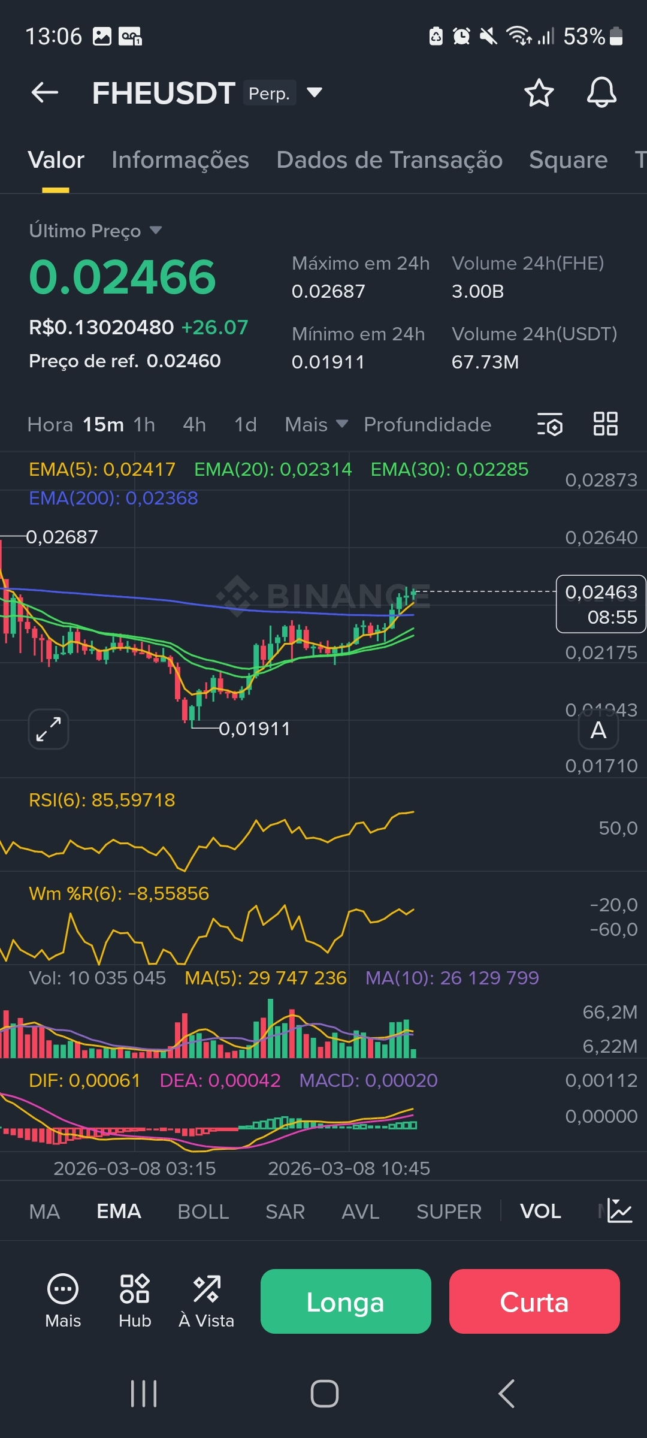647x1438 pixels.
Task: Open the price alert bell
Action: [601, 93]
